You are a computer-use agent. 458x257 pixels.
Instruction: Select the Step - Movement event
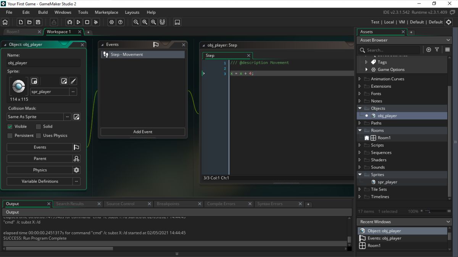point(143,55)
